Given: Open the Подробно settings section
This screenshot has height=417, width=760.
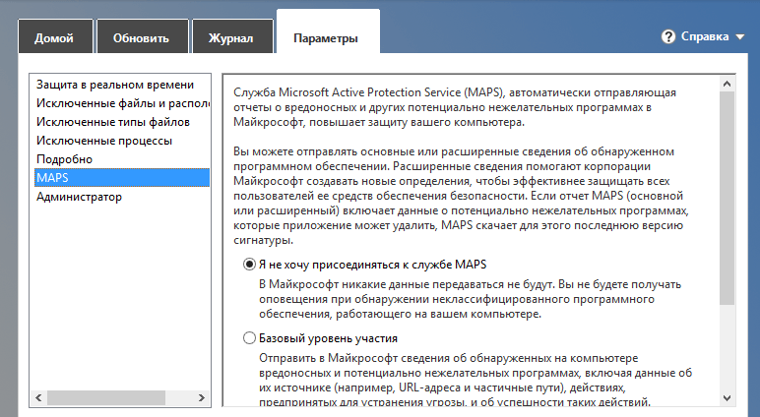Looking at the screenshot, I should pos(64,159).
